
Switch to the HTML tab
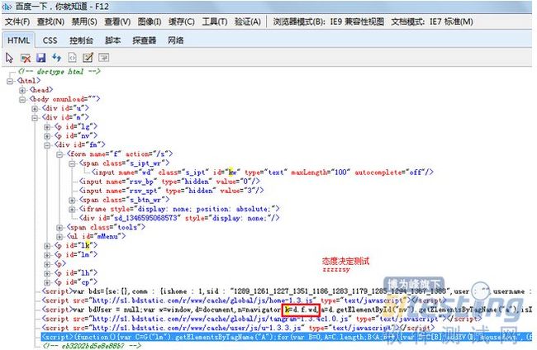coord(18,40)
